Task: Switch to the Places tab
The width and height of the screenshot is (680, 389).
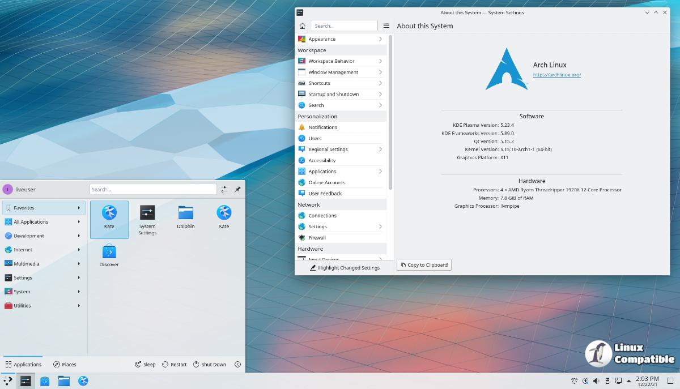Action: [65, 365]
